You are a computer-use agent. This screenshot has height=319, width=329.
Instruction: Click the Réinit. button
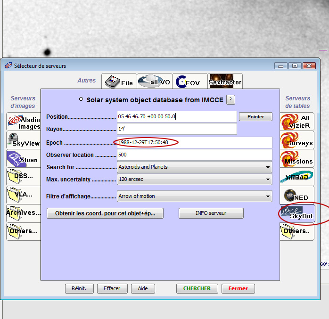point(79,288)
